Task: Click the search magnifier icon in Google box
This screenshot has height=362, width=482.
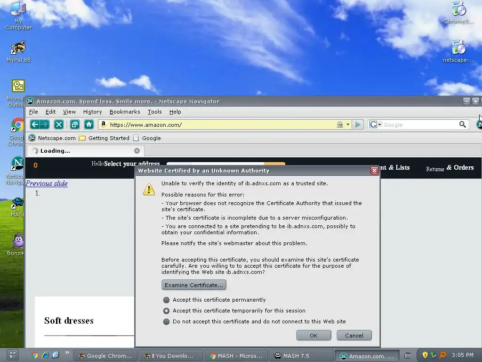Action: coord(462,124)
